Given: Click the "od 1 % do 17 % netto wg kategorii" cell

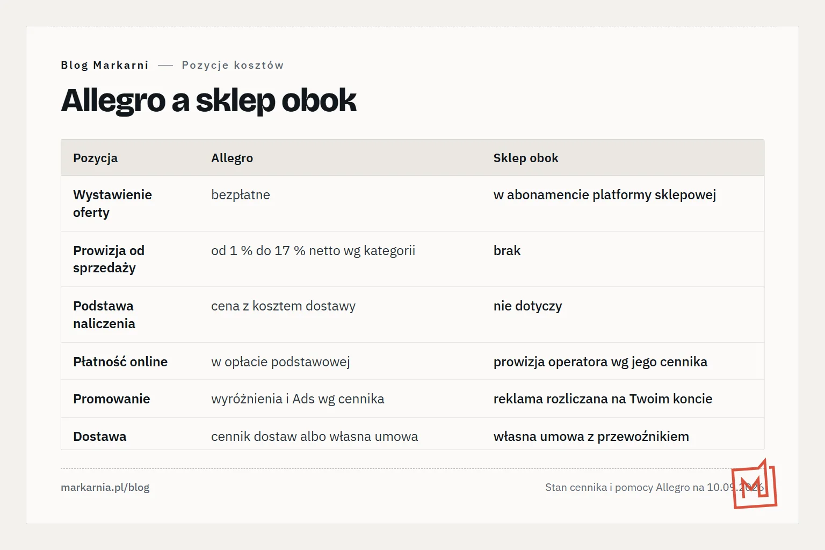Looking at the screenshot, I should point(313,250).
